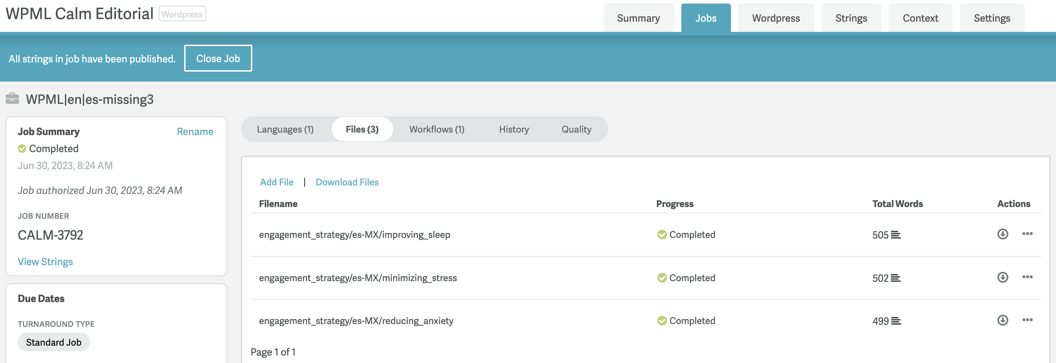Open the Settings tab
Viewport: 1056px width, 363px height.
[x=992, y=18]
